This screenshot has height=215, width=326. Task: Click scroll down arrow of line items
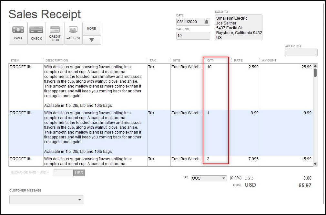315,164
